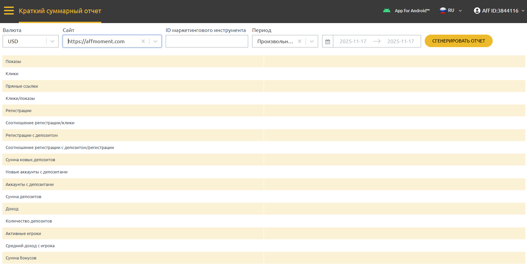Image resolution: width=527 pixels, height=266 pixels.
Task: Open the RU language selector
Action: click(x=451, y=11)
